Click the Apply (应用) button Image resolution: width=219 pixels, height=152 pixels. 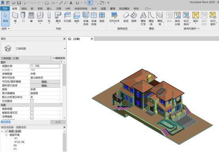click(x=58, y=122)
